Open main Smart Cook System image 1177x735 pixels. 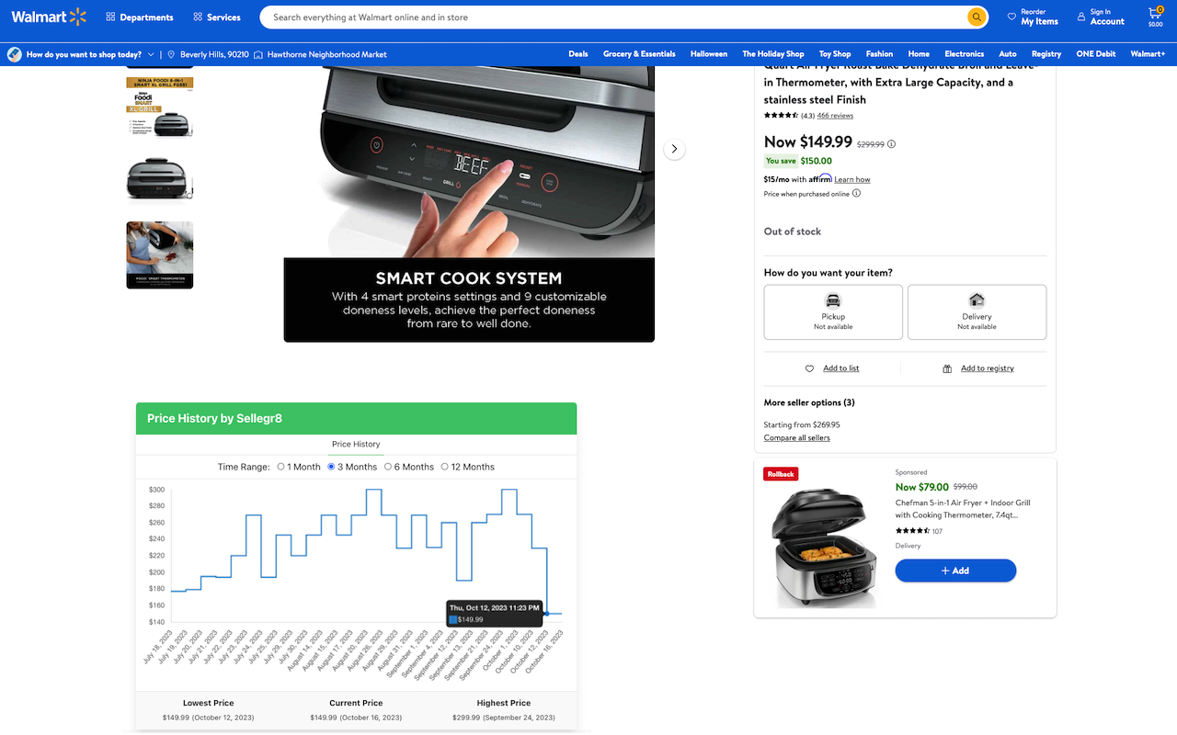(x=469, y=204)
